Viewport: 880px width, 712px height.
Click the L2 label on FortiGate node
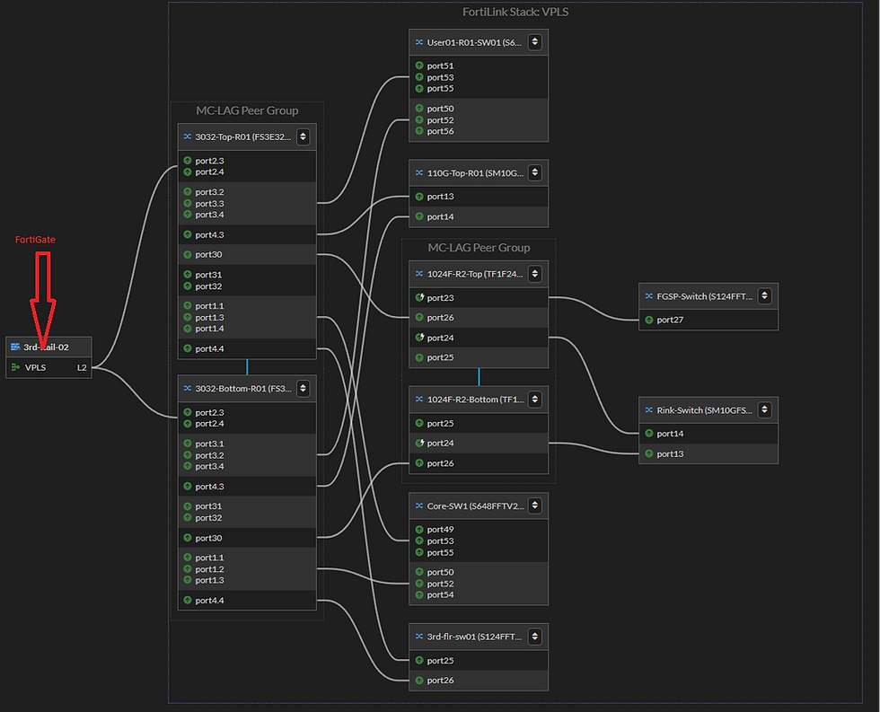point(82,367)
